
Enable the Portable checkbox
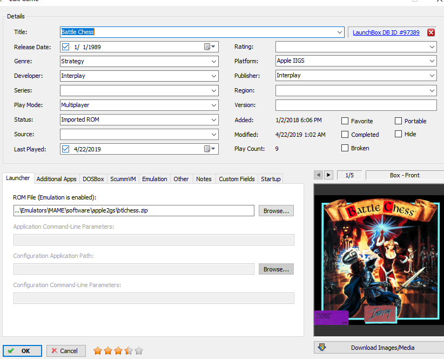[x=398, y=121]
